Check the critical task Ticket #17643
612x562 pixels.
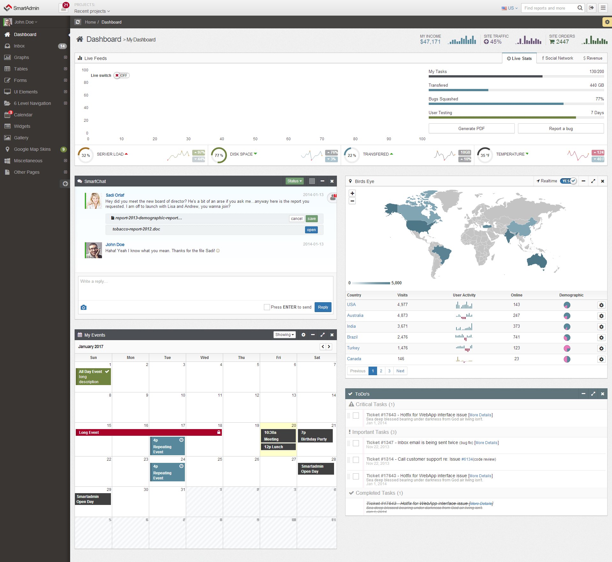coord(356,415)
